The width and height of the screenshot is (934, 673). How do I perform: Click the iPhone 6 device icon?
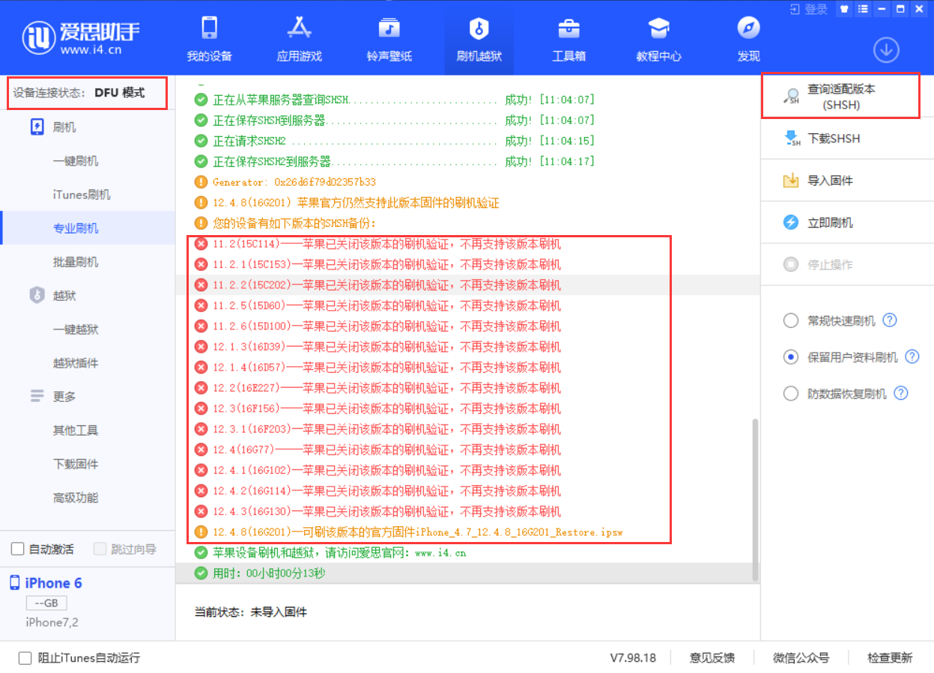[15, 583]
